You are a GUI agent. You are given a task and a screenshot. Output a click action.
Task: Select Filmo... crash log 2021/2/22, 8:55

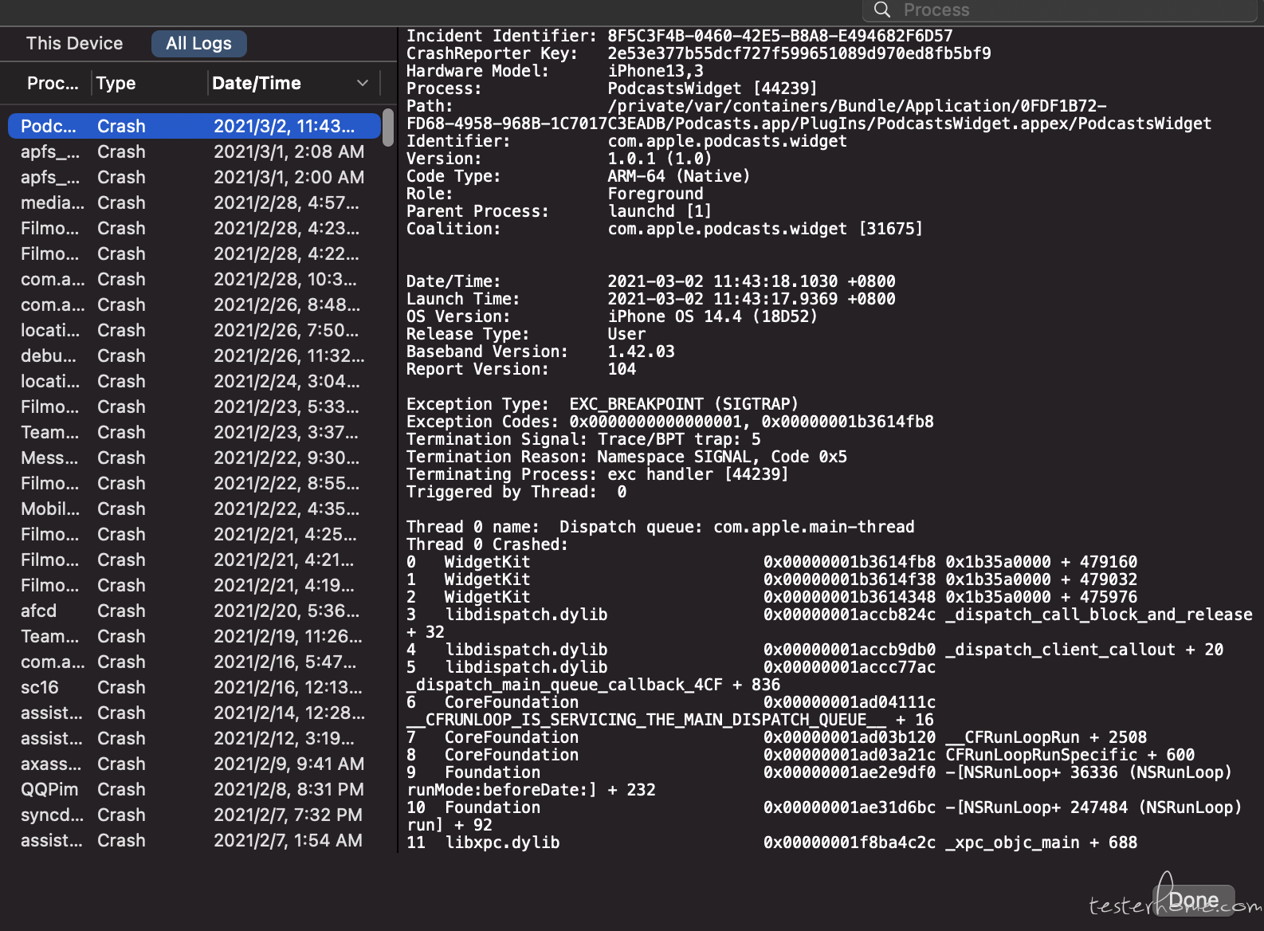click(194, 483)
